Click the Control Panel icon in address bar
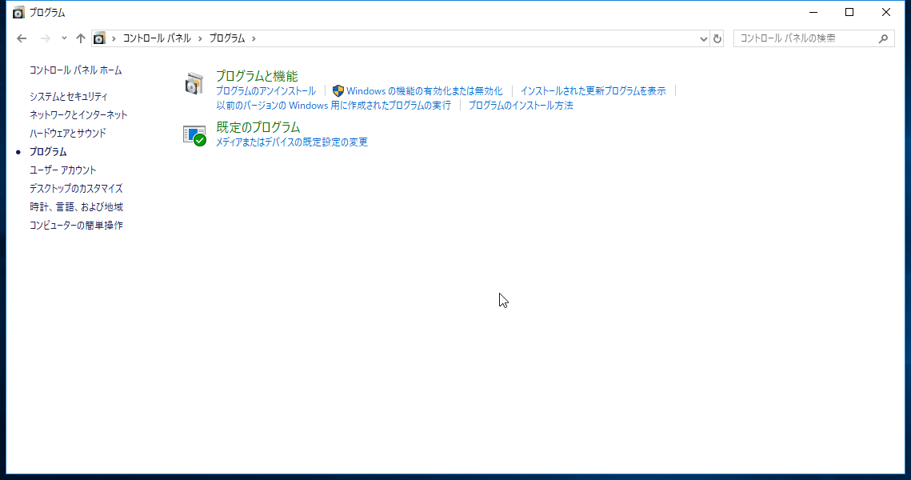Image resolution: width=911 pixels, height=480 pixels. [99, 38]
